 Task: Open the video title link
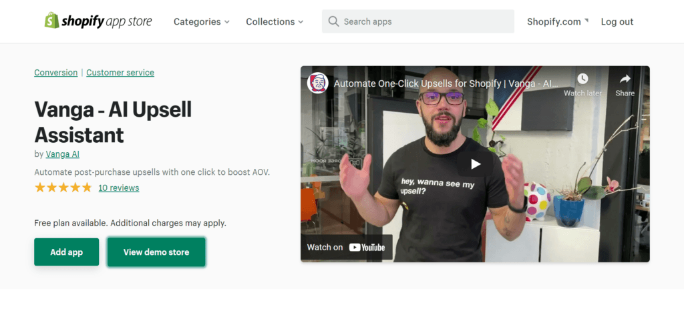[x=446, y=83]
